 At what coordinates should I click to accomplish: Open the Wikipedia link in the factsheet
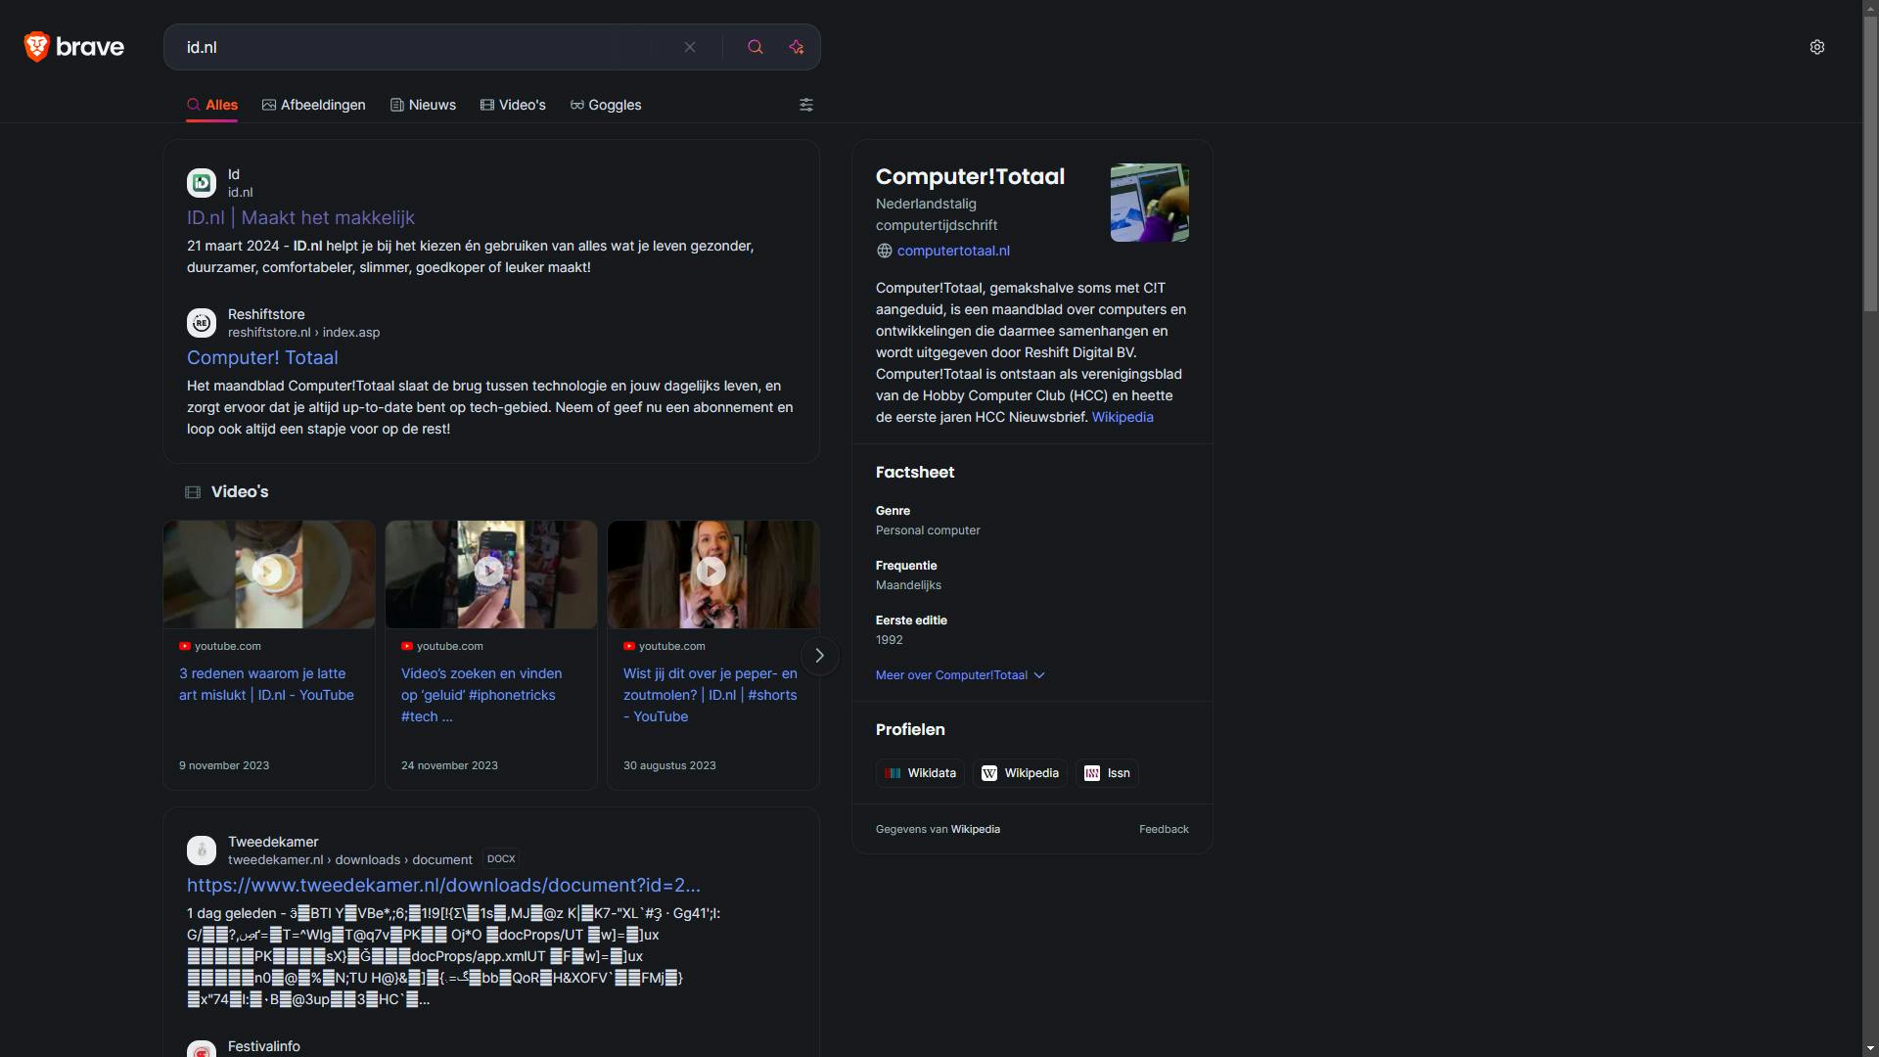(1122, 417)
